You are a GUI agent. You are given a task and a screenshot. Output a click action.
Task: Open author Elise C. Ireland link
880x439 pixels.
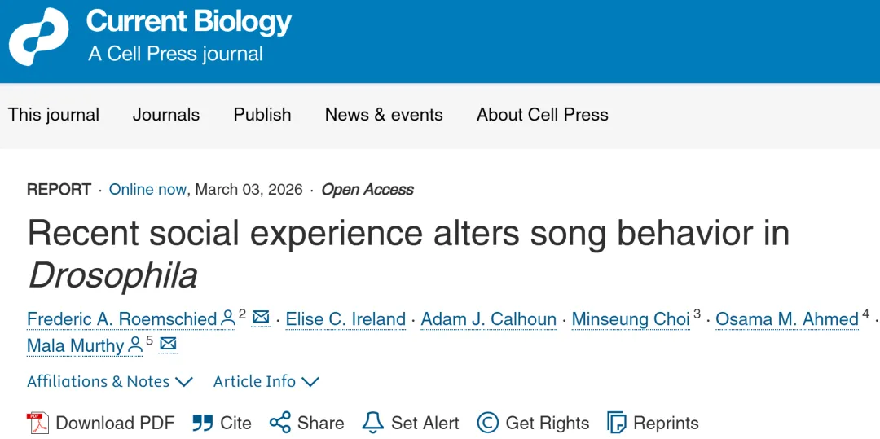click(345, 319)
